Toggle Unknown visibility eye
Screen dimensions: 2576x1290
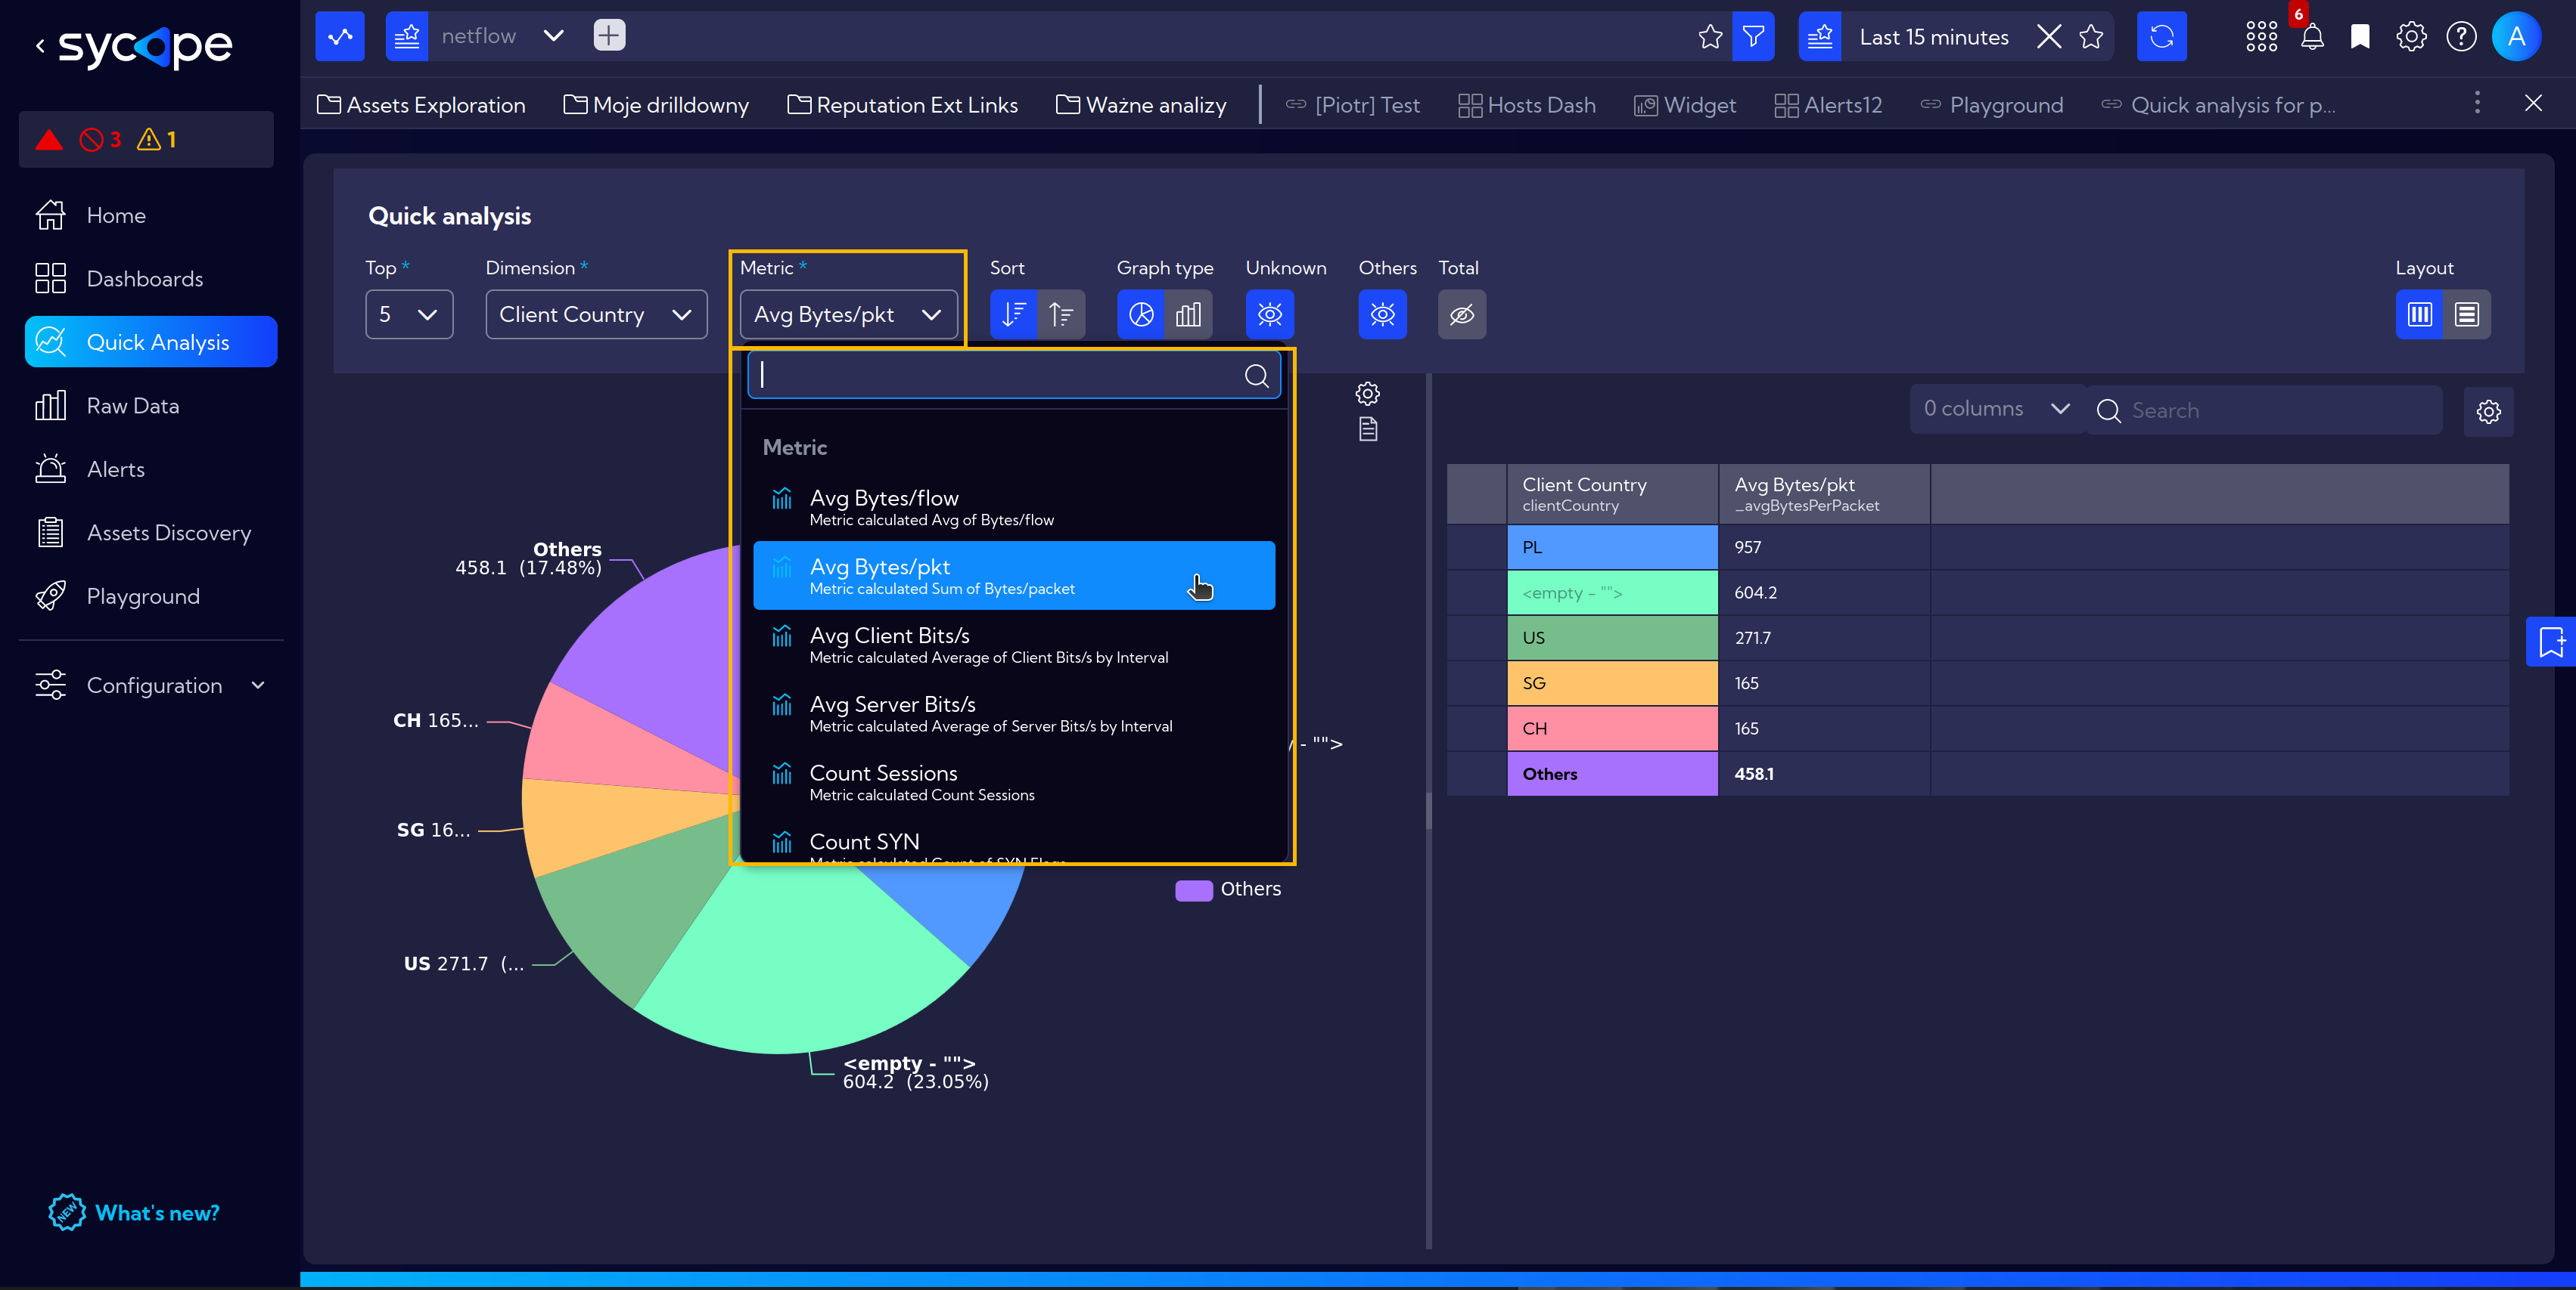pyautogui.click(x=1270, y=315)
